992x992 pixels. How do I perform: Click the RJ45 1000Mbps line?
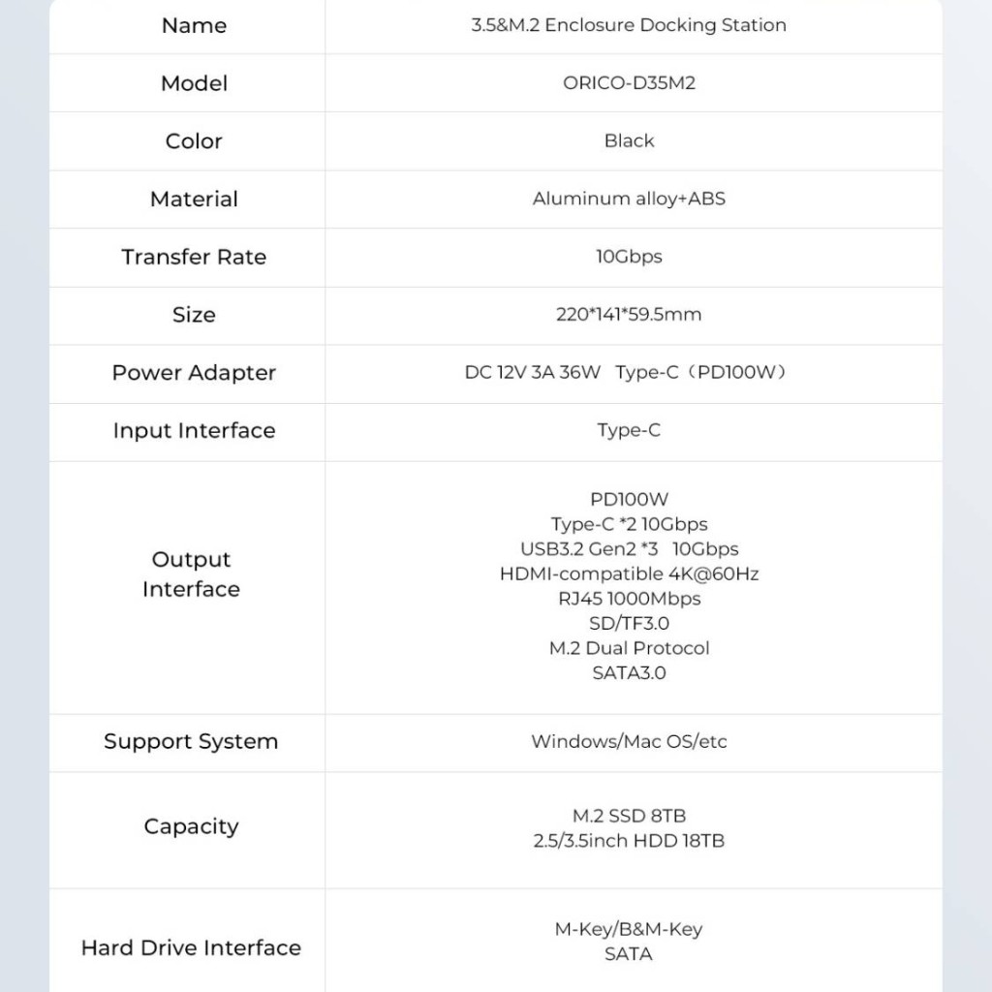pyautogui.click(x=629, y=599)
